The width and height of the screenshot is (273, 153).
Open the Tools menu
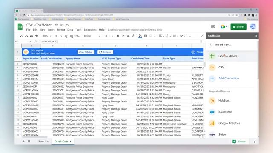pyautogui.click(x=78, y=30)
